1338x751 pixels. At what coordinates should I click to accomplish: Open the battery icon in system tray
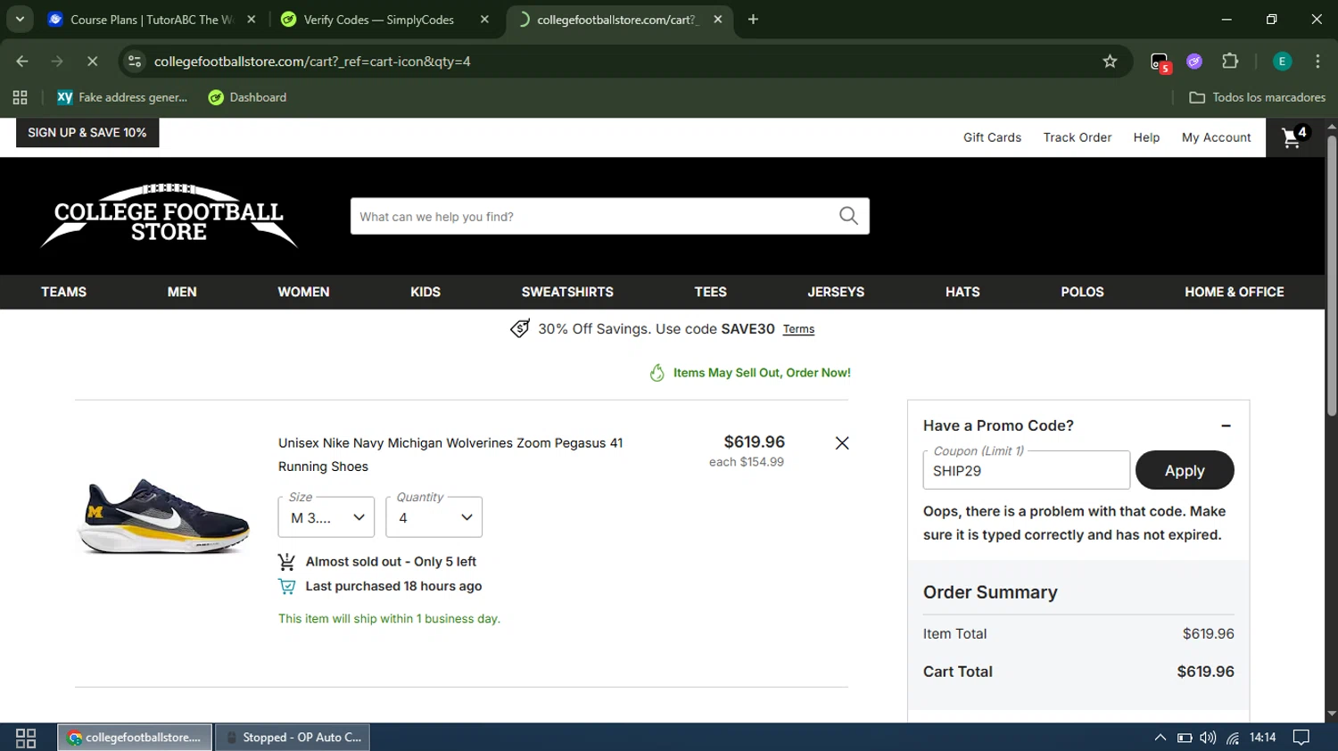pos(1185,738)
